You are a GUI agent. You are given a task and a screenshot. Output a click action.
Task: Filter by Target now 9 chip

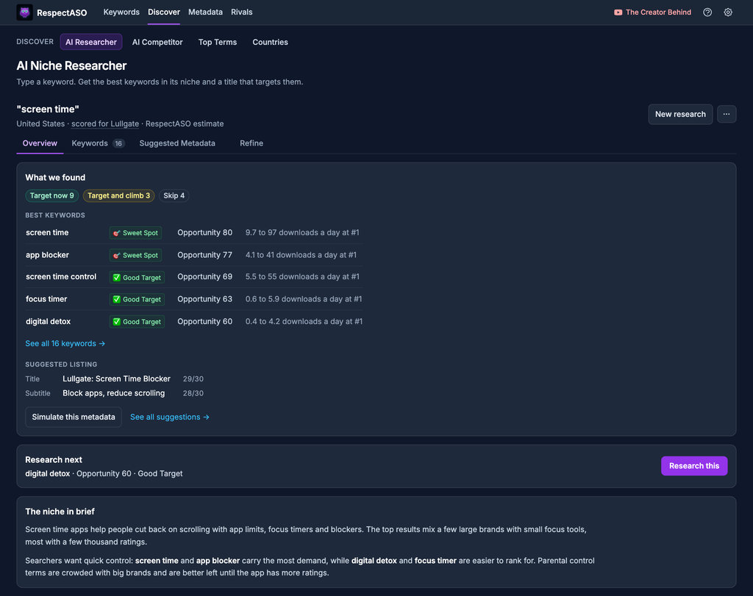(x=52, y=195)
